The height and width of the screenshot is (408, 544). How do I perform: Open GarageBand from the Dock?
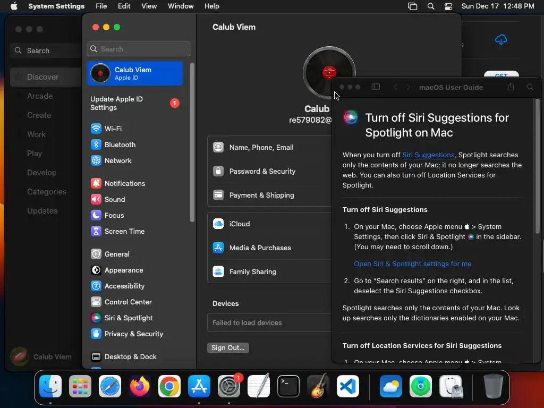318,386
